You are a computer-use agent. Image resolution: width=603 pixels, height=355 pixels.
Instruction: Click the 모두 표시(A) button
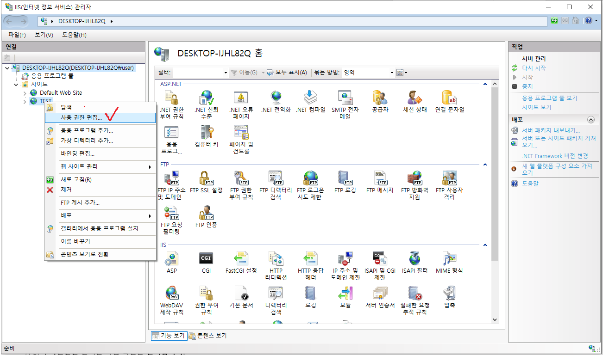287,73
